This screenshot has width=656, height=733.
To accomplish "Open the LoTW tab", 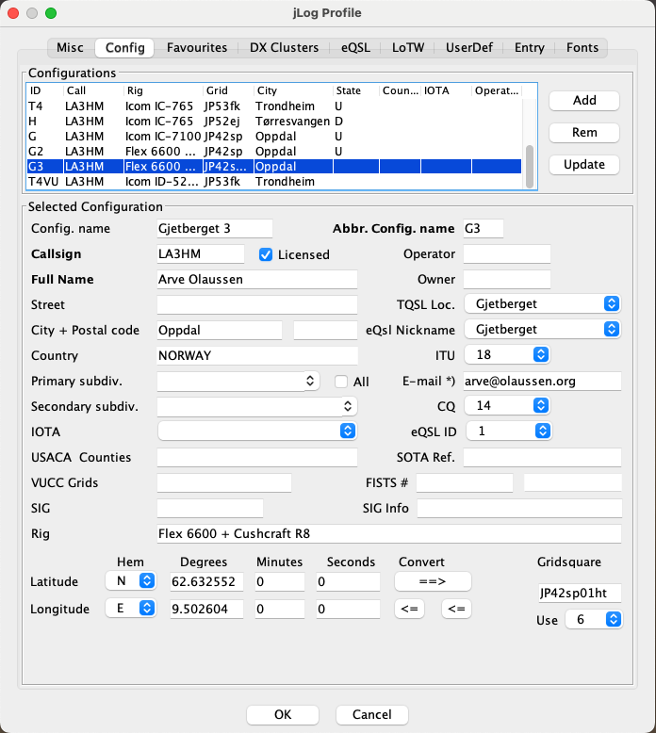I will [x=408, y=47].
